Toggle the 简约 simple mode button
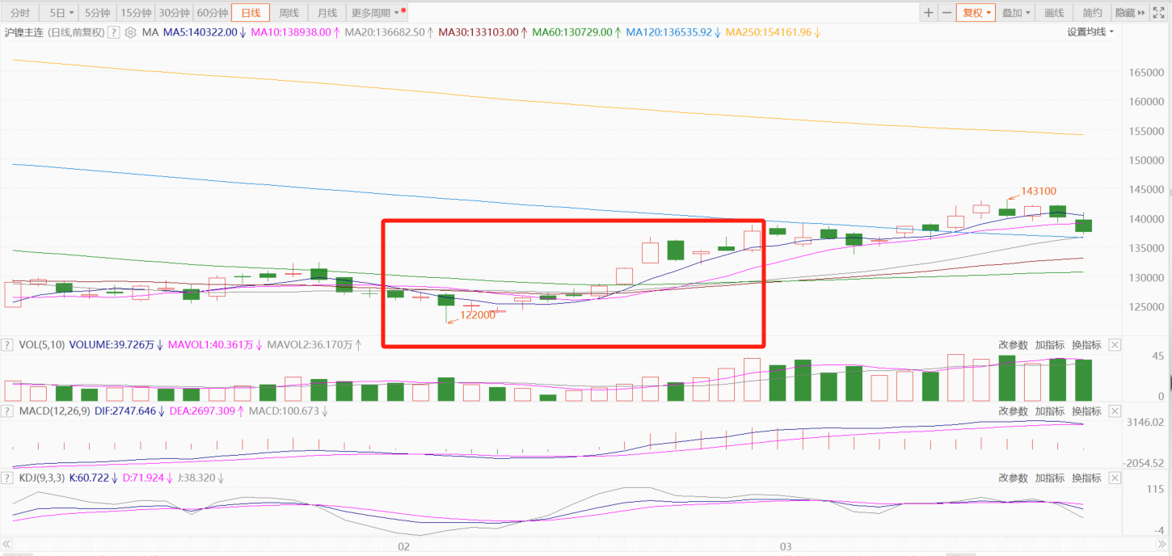The image size is (1172, 556). [x=1092, y=13]
